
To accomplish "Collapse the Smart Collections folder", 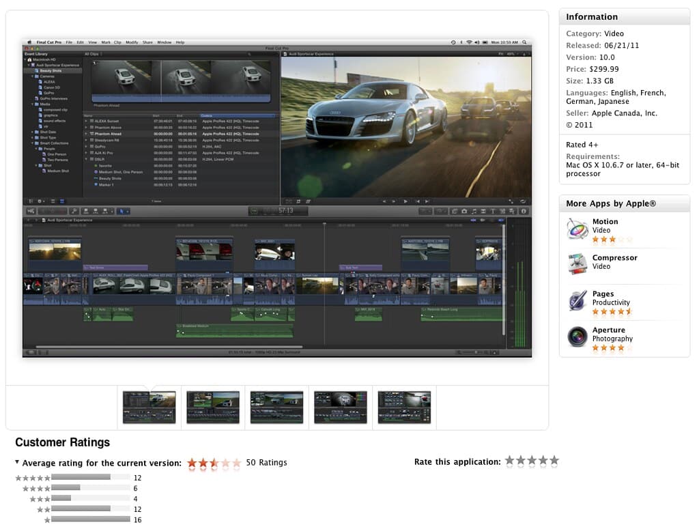I will 33,143.
